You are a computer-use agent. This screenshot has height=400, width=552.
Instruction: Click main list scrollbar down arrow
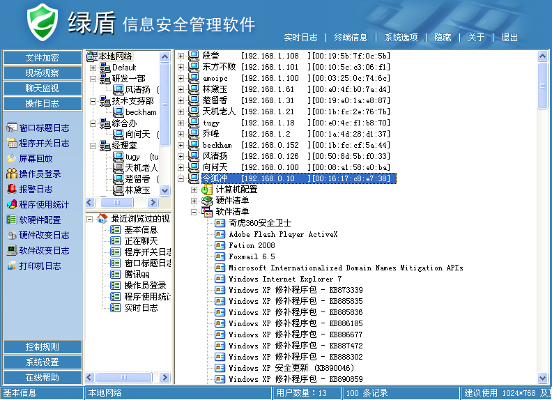[x=542, y=378]
